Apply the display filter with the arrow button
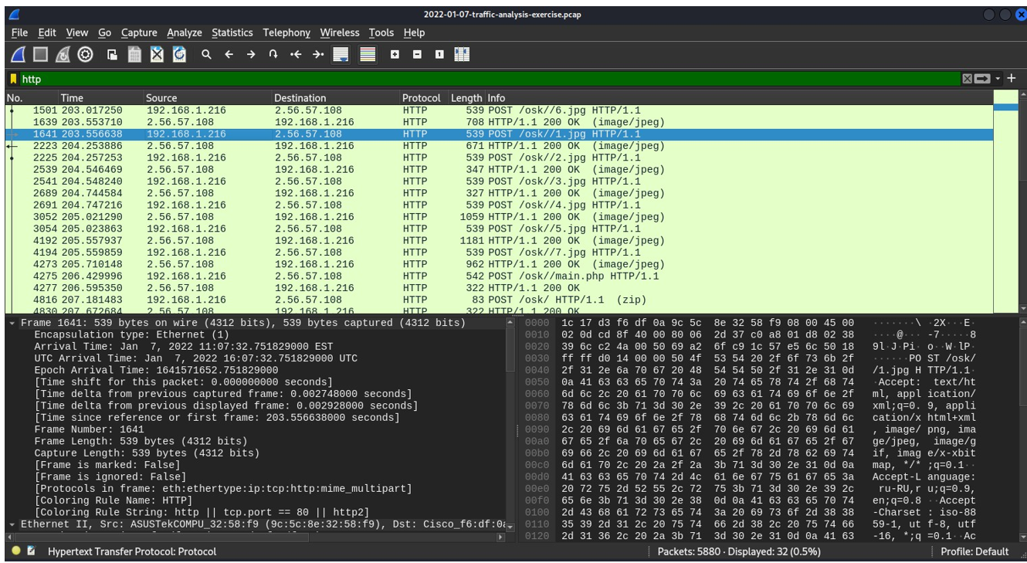1027x563 pixels. pyautogui.click(x=982, y=78)
